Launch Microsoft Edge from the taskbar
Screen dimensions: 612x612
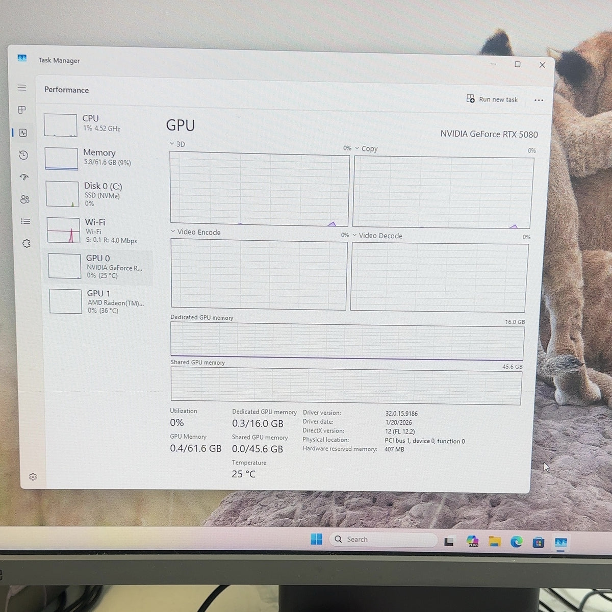[517, 542]
